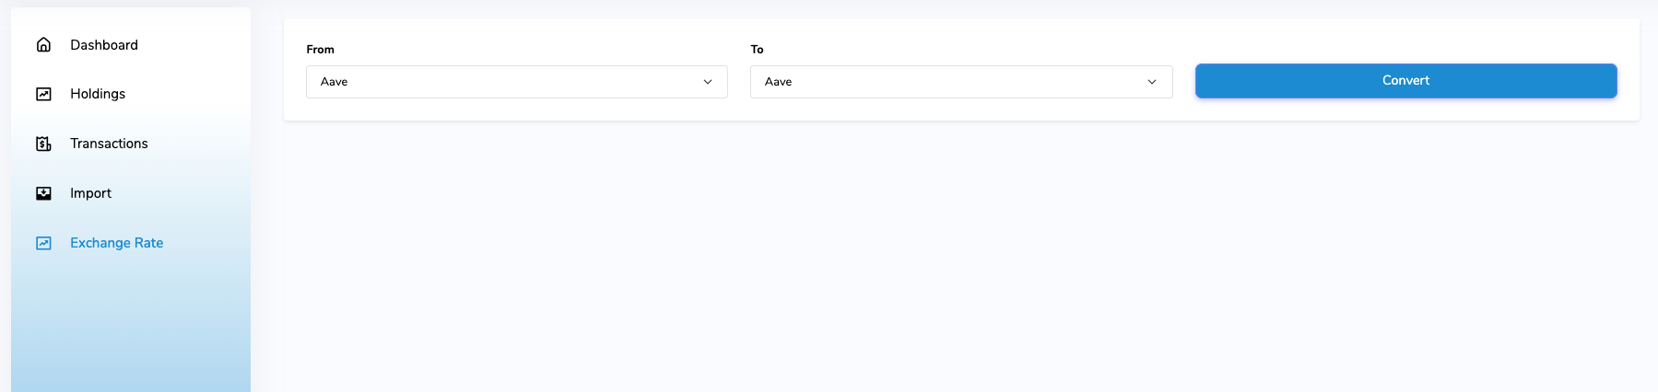Click the From field label
Image resolution: width=1658 pixels, height=392 pixels.
321,50
